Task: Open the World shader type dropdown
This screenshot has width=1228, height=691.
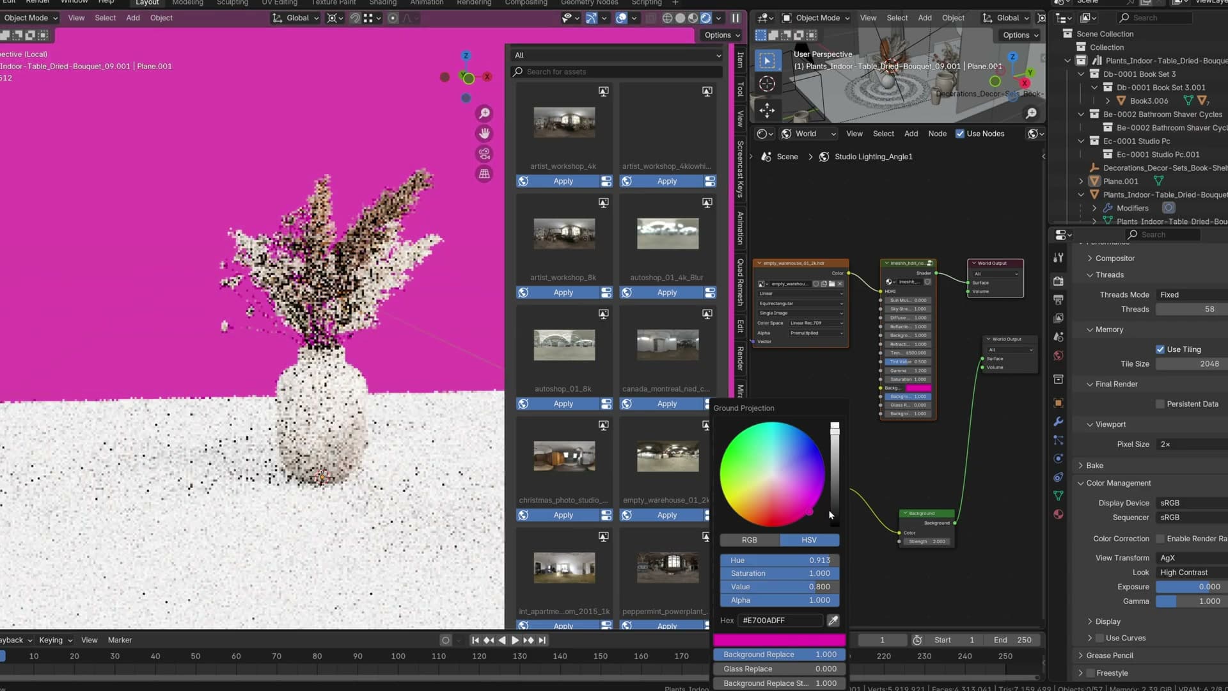Action: [808, 134]
